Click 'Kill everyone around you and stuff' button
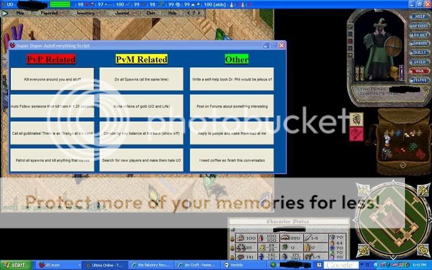The height and width of the screenshot is (270, 432). (x=52, y=79)
